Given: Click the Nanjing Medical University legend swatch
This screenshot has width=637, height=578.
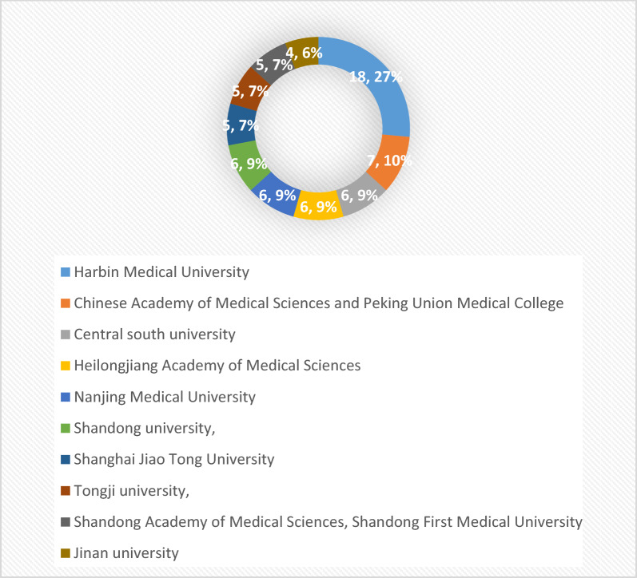Looking at the screenshot, I should 66,397.
